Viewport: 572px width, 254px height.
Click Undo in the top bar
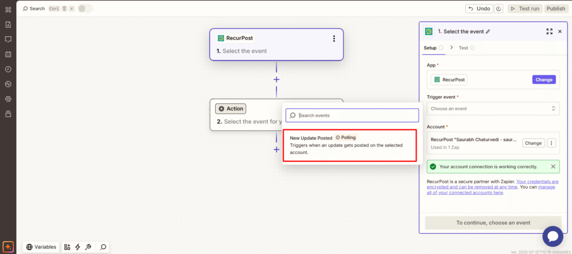pyautogui.click(x=479, y=8)
